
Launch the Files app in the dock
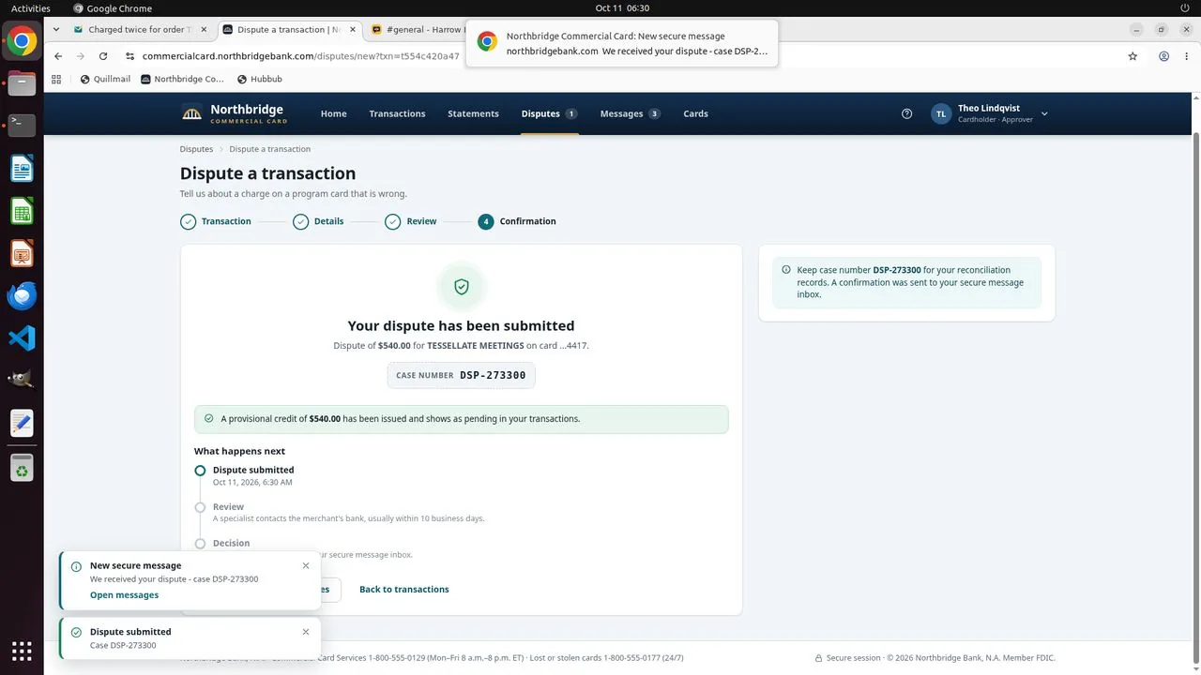pyautogui.click(x=22, y=83)
